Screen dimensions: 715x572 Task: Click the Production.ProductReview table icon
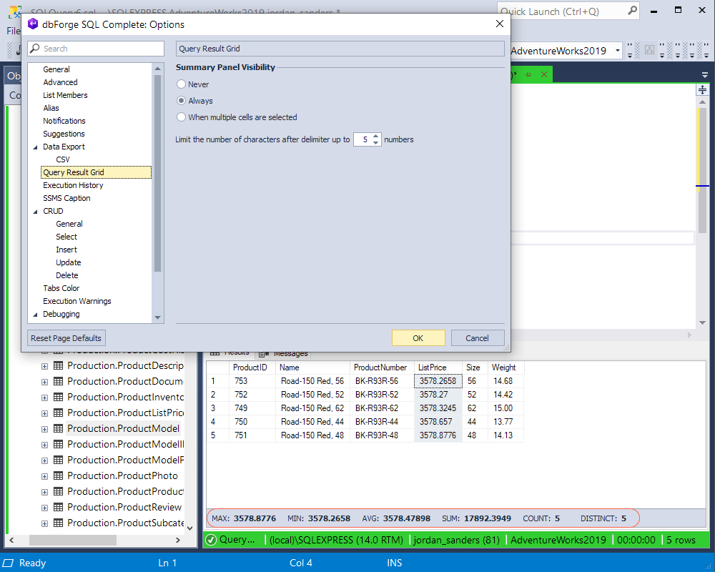click(x=59, y=507)
